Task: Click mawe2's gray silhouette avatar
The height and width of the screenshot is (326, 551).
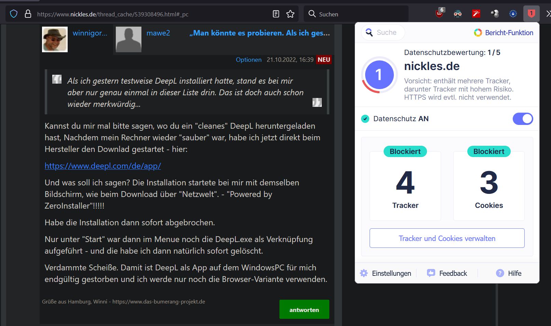Action: coord(128,39)
